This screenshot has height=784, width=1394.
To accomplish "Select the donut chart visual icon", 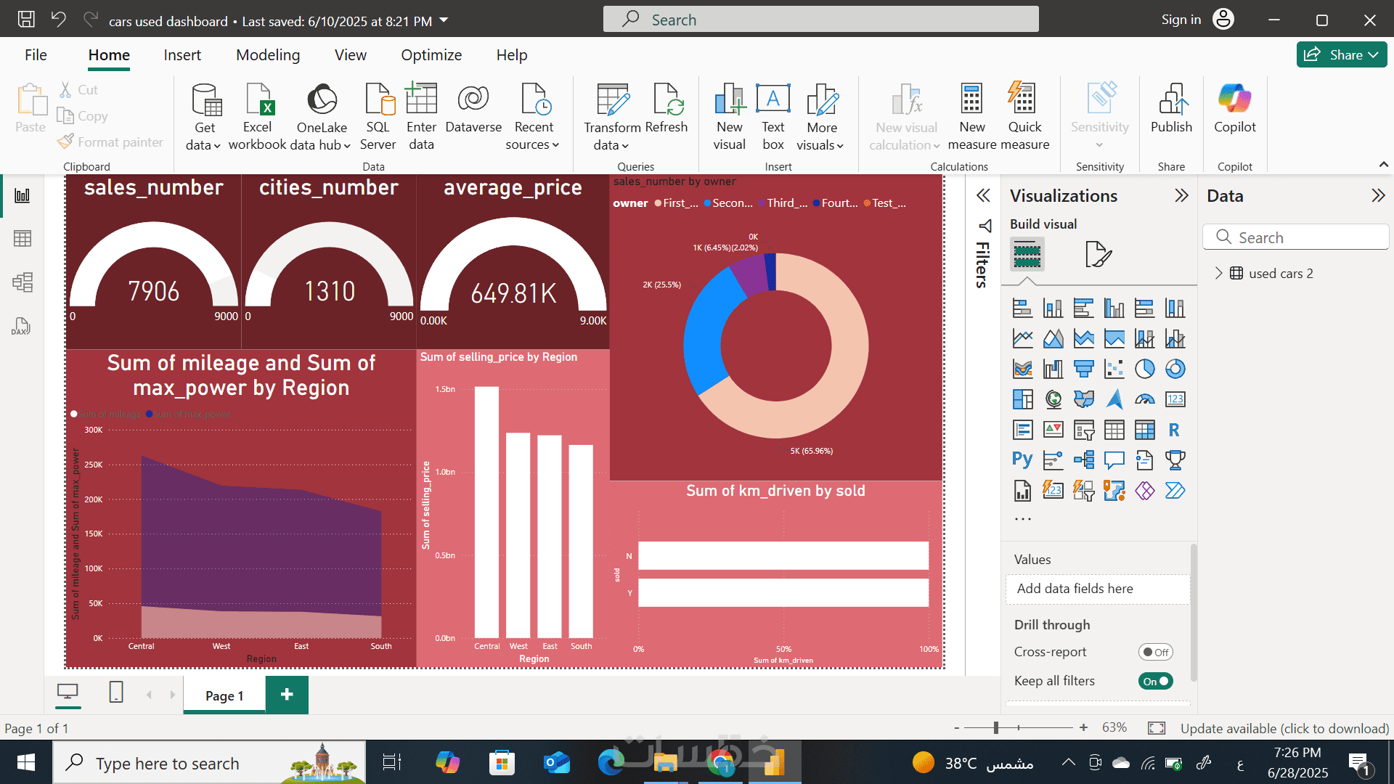I will [x=1175, y=369].
